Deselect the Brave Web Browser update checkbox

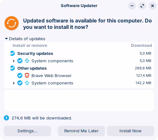(x=20, y=75)
